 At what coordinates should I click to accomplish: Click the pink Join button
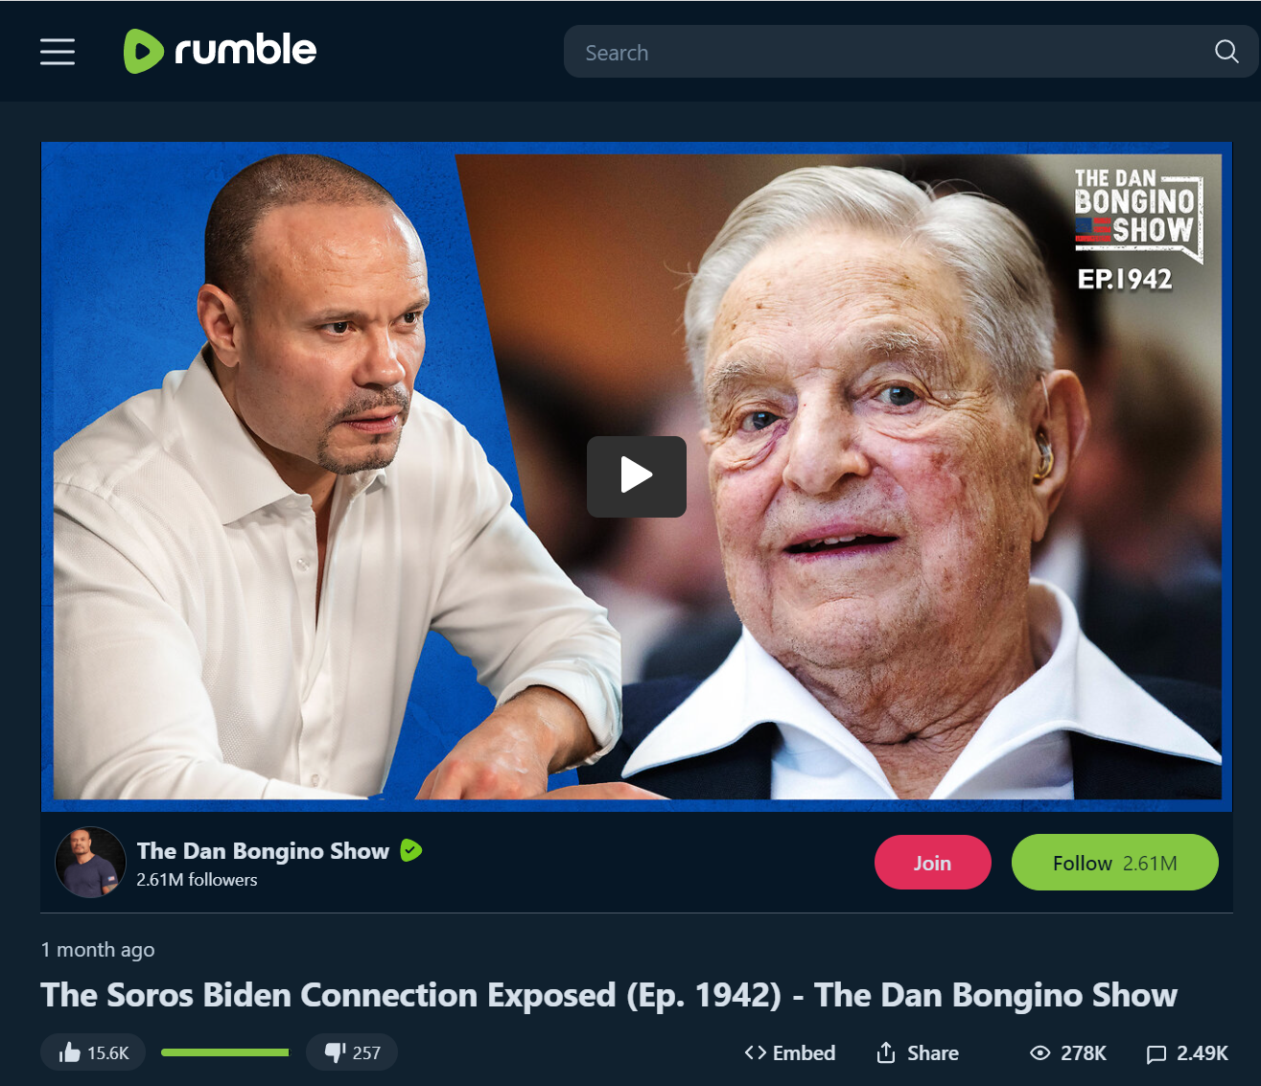tap(932, 862)
